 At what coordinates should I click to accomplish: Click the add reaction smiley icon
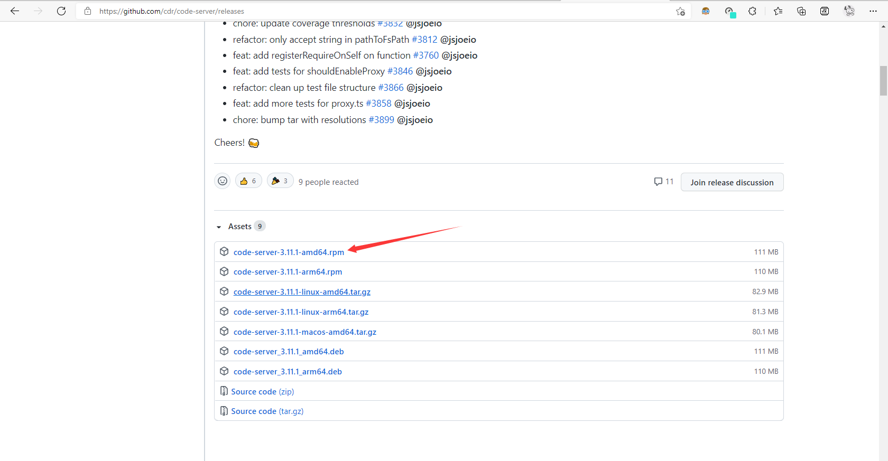tap(223, 181)
